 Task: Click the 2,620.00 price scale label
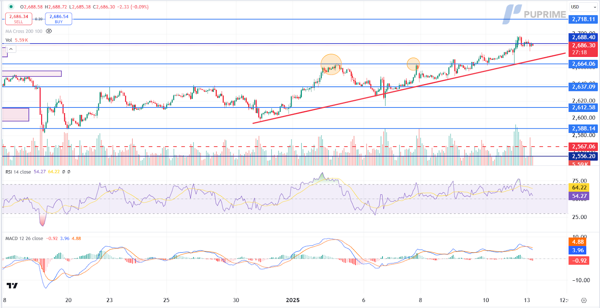tap(583, 101)
